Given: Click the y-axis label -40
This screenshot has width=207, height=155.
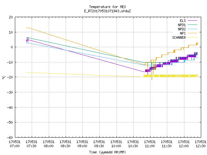Looking at the screenshot, I should pos(10,108).
